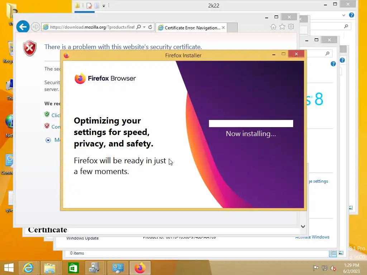Open the Windows Start button
This screenshot has width=367, height=275.
coord(9,268)
